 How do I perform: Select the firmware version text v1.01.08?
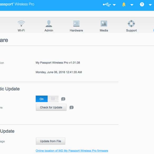point(58,63)
